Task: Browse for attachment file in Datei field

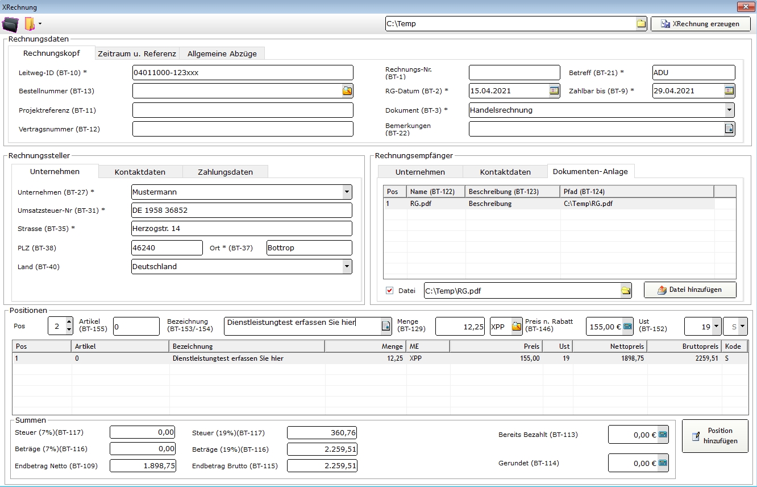Action: coord(625,291)
